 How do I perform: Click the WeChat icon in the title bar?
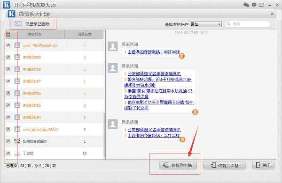point(246,5)
